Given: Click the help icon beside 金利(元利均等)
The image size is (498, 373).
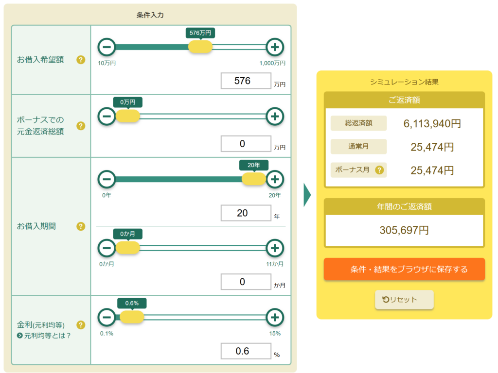Looking at the screenshot, I should (81, 325).
